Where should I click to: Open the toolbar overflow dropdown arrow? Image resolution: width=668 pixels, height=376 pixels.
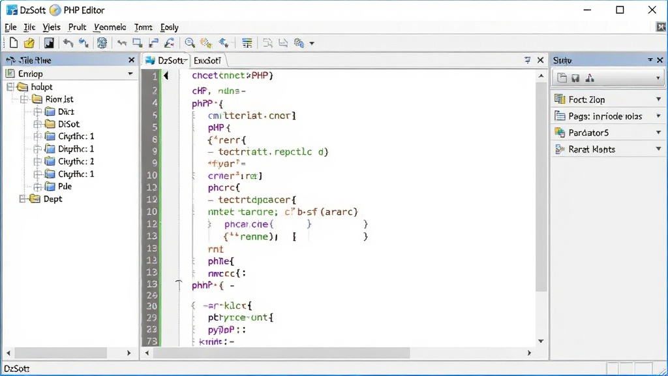pos(312,44)
